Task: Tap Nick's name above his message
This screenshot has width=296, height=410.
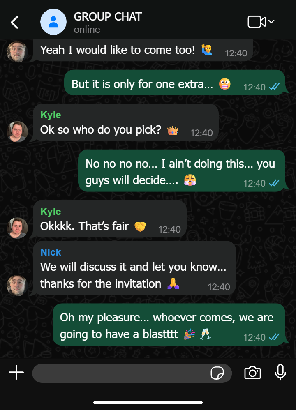Action: click(x=51, y=252)
